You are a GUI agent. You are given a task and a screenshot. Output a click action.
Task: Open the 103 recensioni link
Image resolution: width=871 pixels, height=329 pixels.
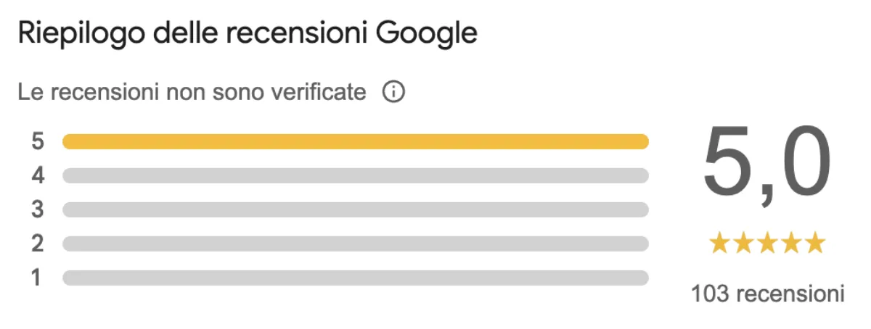[767, 294]
